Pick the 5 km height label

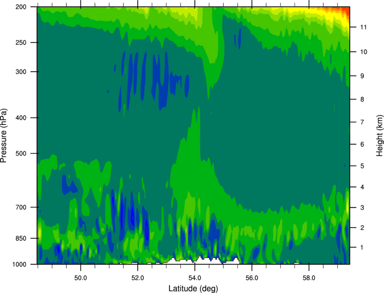click(x=362, y=166)
